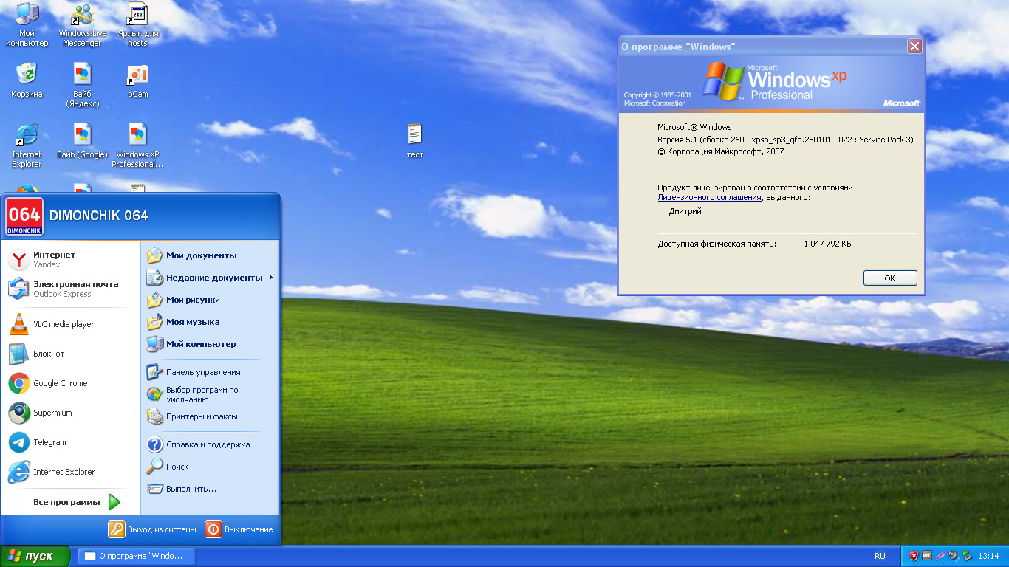Select the тест text file on desktop
Screen dimensions: 1009x567
pyautogui.click(x=414, y=136)
